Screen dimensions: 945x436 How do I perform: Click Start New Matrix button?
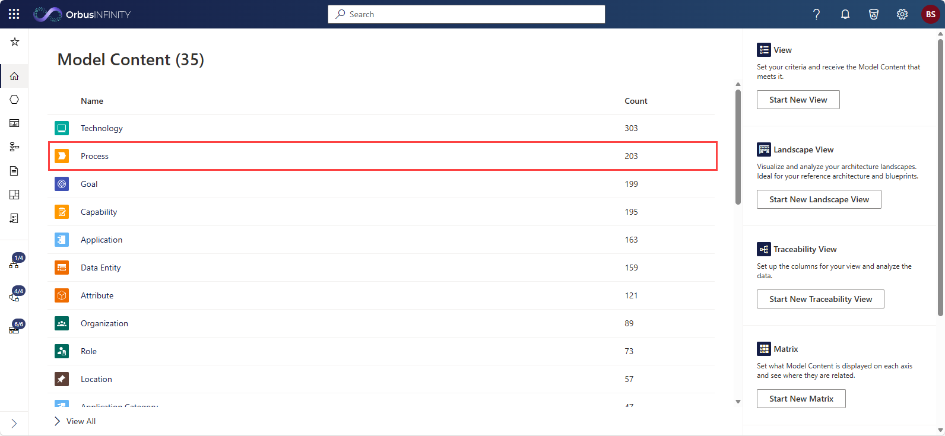click(x=801, y=399)
